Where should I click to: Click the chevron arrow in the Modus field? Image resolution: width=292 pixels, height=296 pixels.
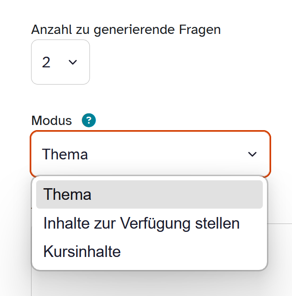(252, 154)
